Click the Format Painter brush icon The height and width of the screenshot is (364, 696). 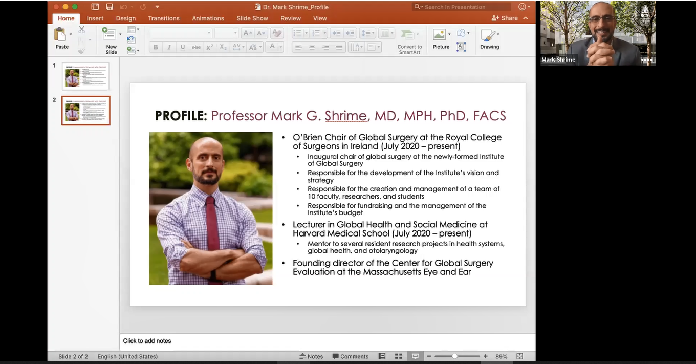coord(81,50)
